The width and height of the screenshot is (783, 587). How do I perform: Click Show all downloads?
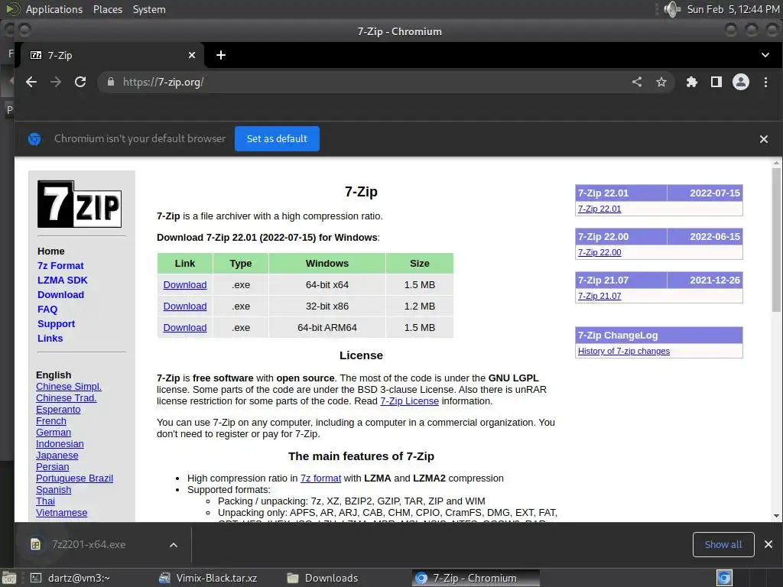(x=723, y=544)
